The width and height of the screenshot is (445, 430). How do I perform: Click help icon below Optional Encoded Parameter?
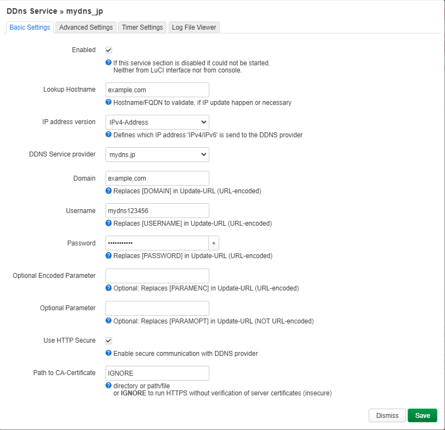tap(109, 288)
